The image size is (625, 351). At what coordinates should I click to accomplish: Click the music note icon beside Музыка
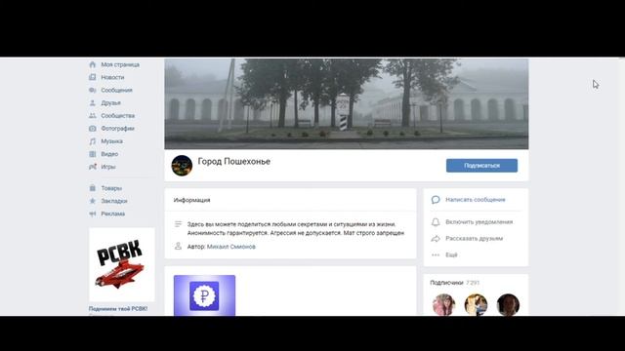coord(93,140)
